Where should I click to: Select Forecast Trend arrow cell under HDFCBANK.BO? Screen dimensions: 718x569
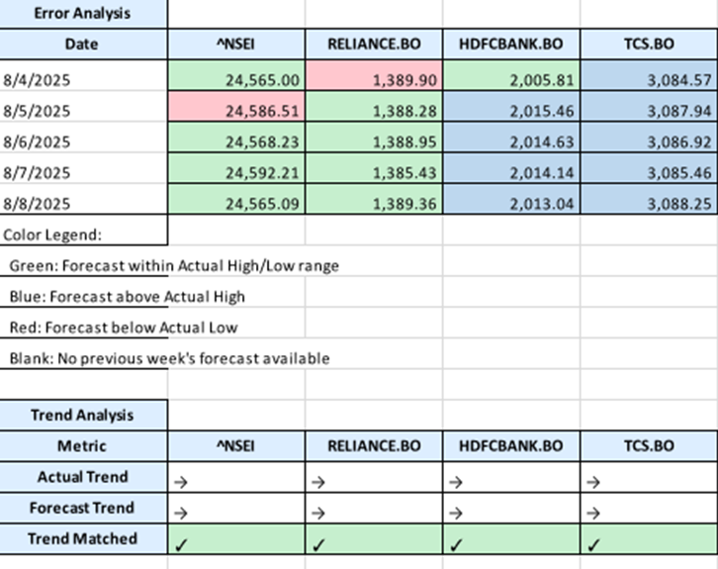[511, 508]
